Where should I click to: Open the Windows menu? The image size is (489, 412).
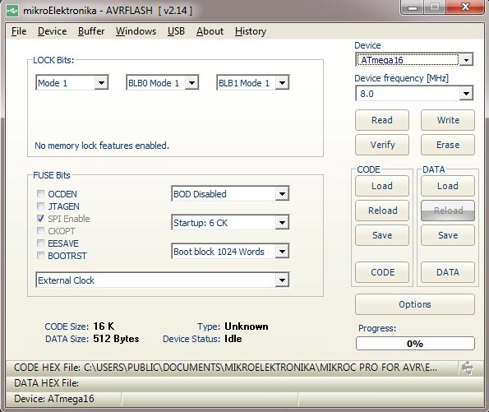tap(136, 31)
